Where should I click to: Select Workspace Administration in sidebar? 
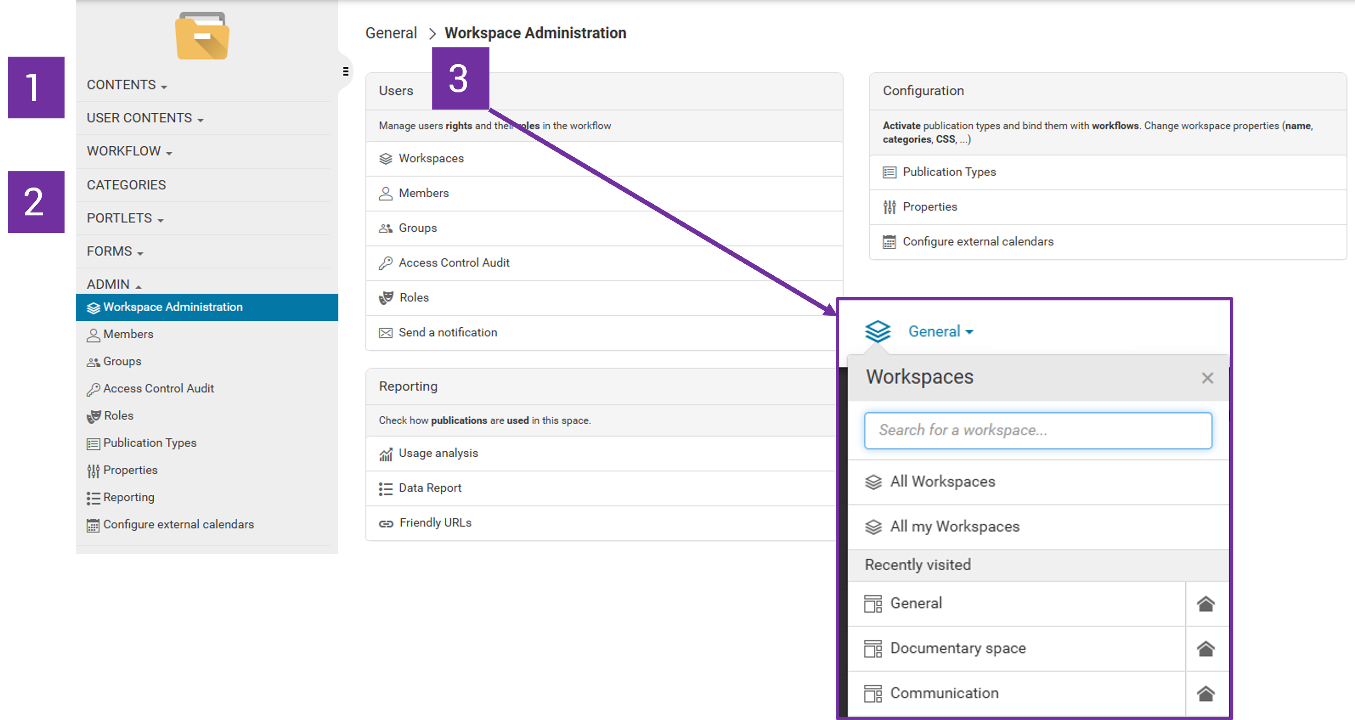coord(207,307)
